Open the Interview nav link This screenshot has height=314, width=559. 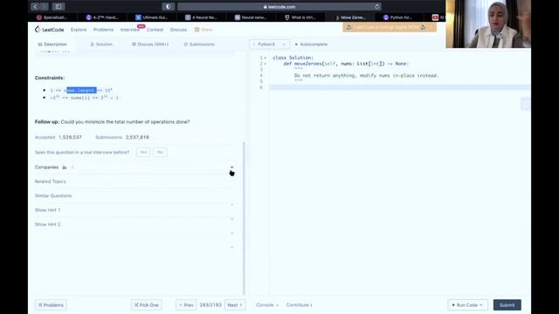(x=130, y=30)
